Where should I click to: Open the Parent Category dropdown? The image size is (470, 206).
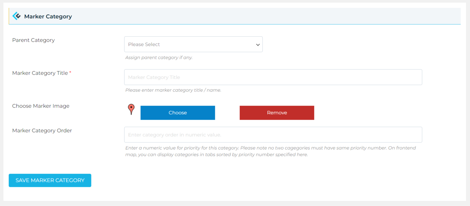193,44
